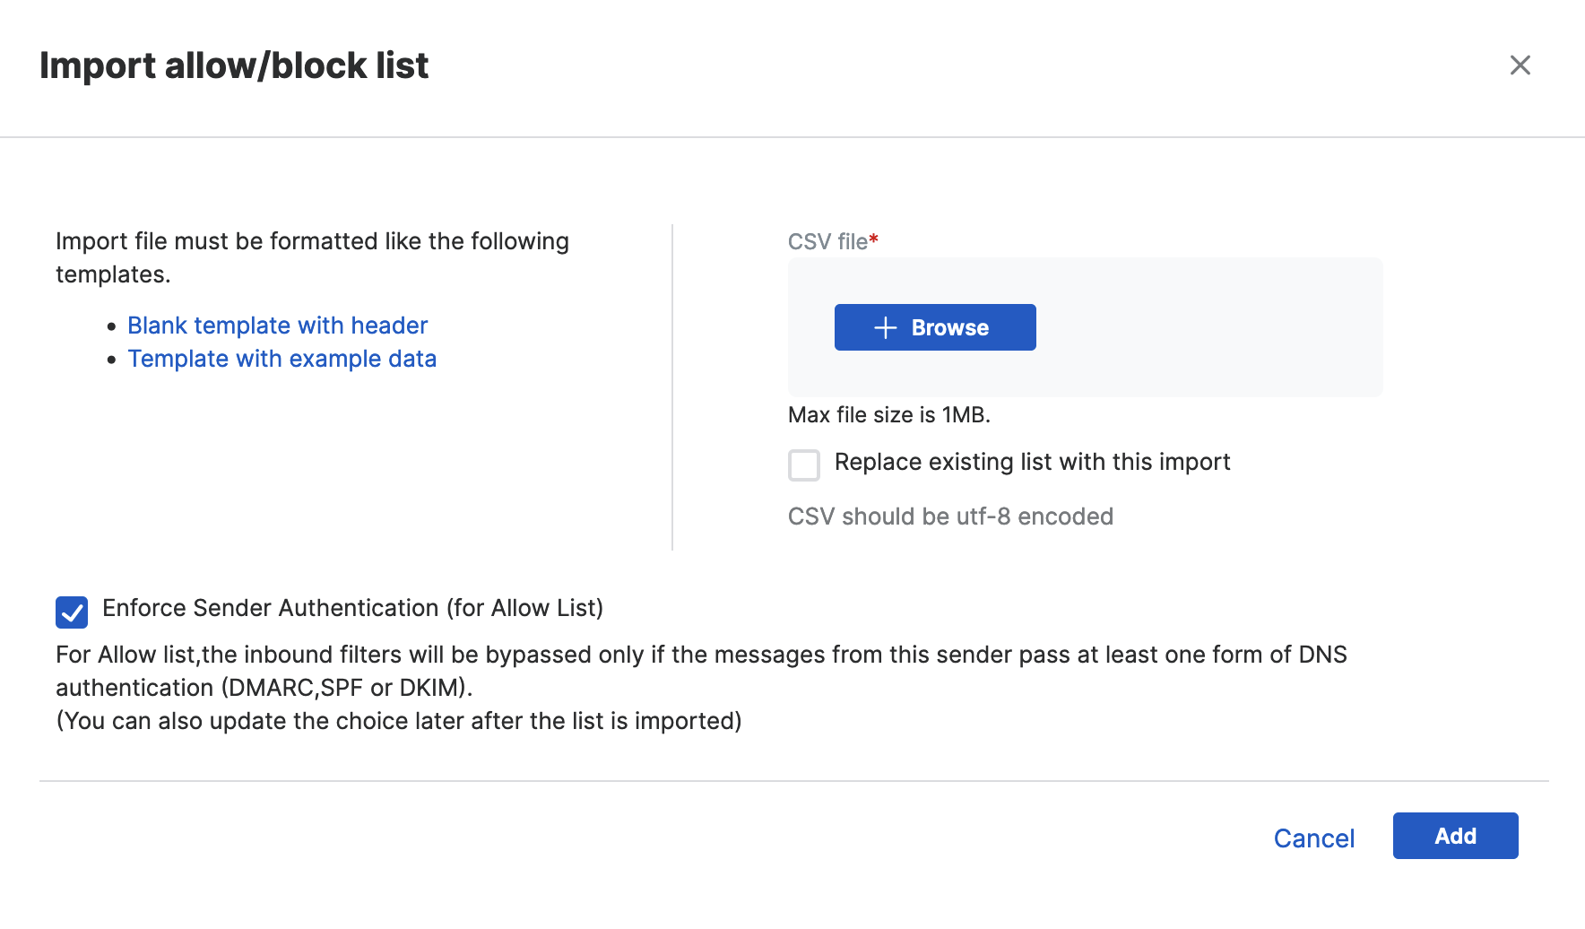
Task: Open the Blank template with header link
Action: pyautogui.click(x=277, y=326)
